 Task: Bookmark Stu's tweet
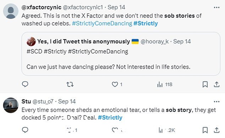pyautogui.click(x=205, y=130)
